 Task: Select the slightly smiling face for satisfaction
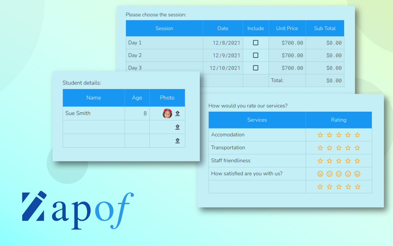pos(348,174)
